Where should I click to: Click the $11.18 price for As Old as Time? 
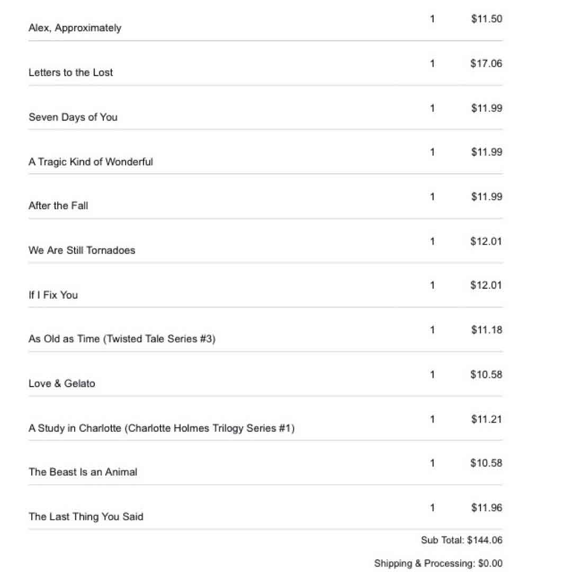[486, 330]
